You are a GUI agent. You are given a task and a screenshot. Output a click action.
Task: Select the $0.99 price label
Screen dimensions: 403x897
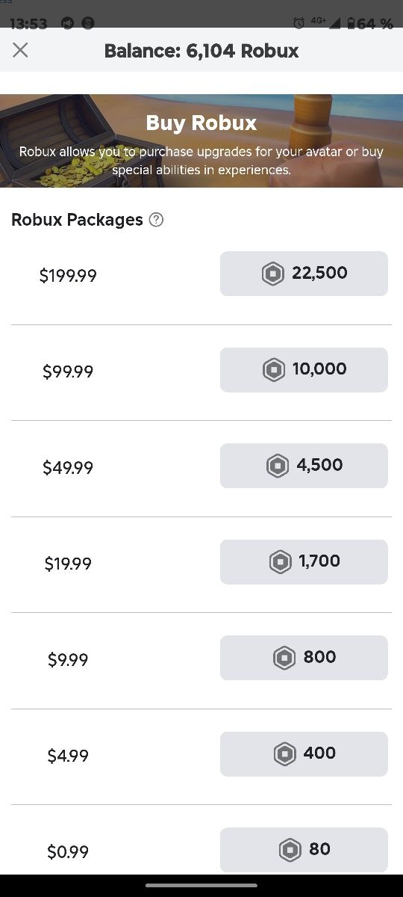tap(68, 851)
